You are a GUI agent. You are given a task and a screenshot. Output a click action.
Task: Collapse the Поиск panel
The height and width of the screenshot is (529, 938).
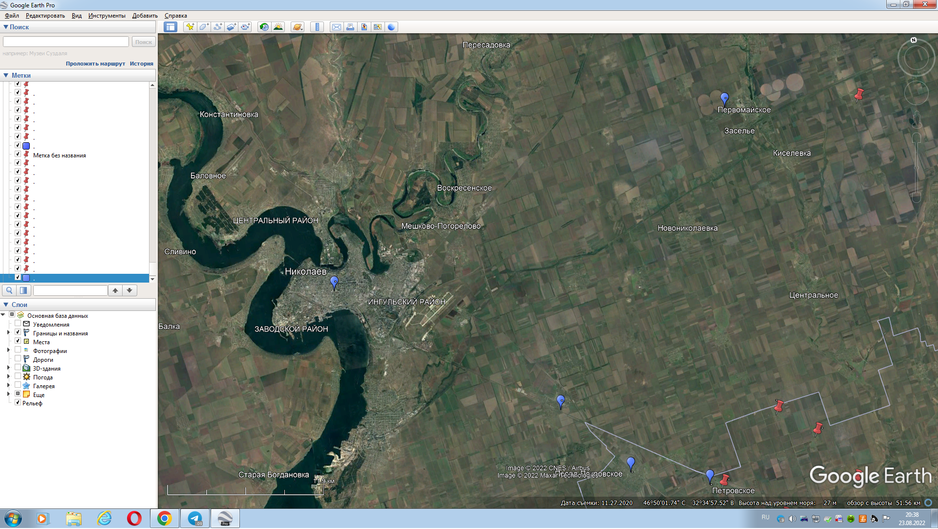pos(6,27)
